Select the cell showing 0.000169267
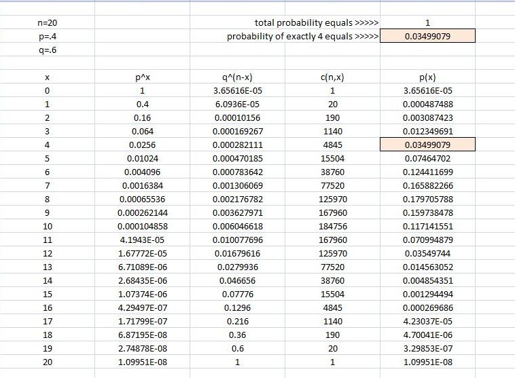 pyautogui.click(x=238, y=131)
